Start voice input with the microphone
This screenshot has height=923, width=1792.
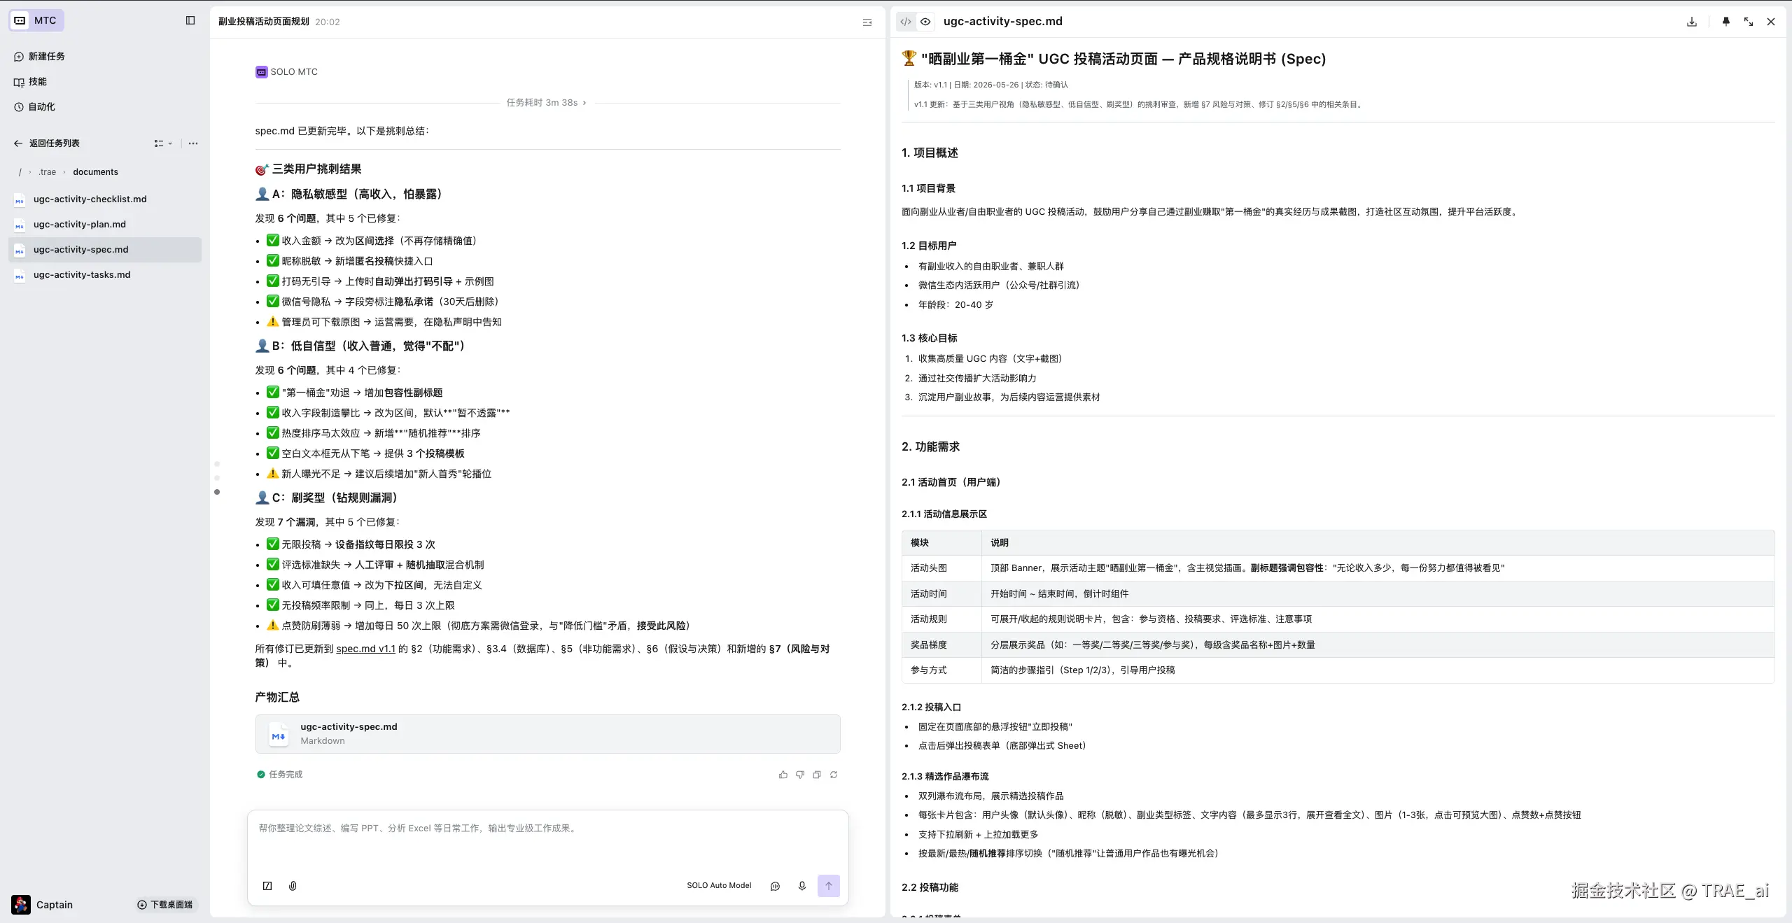(802, 886)
